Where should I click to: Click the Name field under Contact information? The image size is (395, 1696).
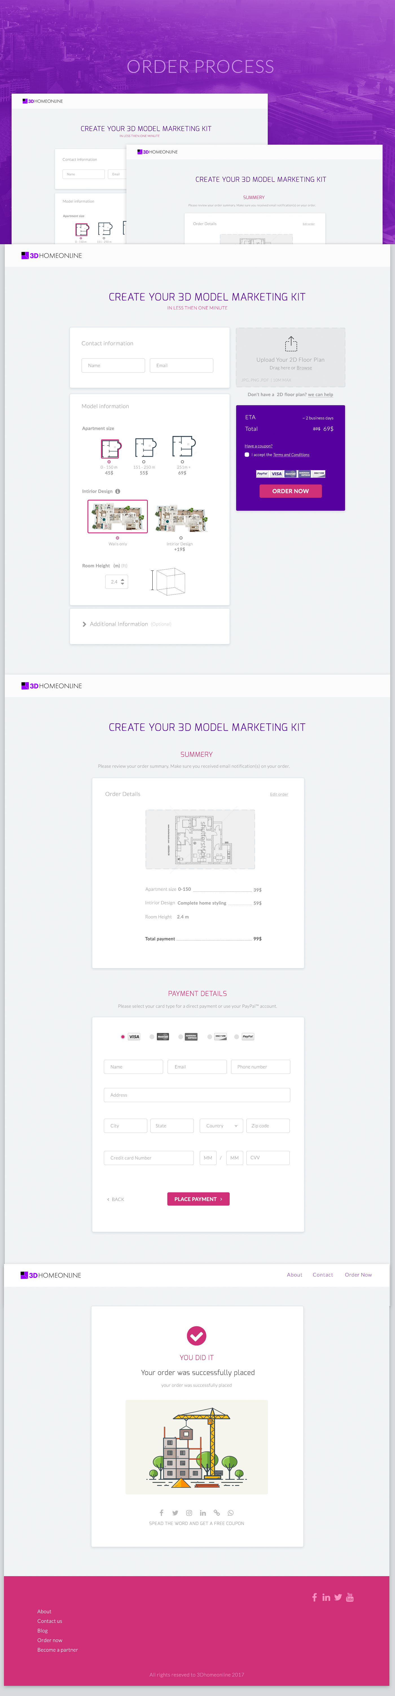(x=113, y=365)
